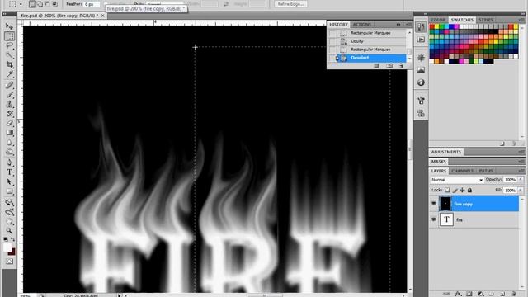Enable Add to selection mode
This screenshot has height=297, width=528.
(x=40, y=4)
